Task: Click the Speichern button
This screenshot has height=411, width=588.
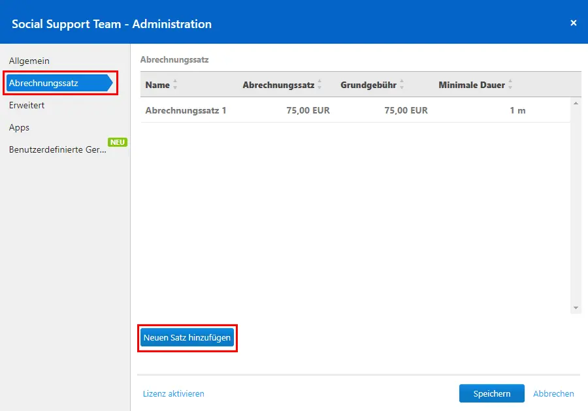Action: pyautogui.click(x=491, y=393)
